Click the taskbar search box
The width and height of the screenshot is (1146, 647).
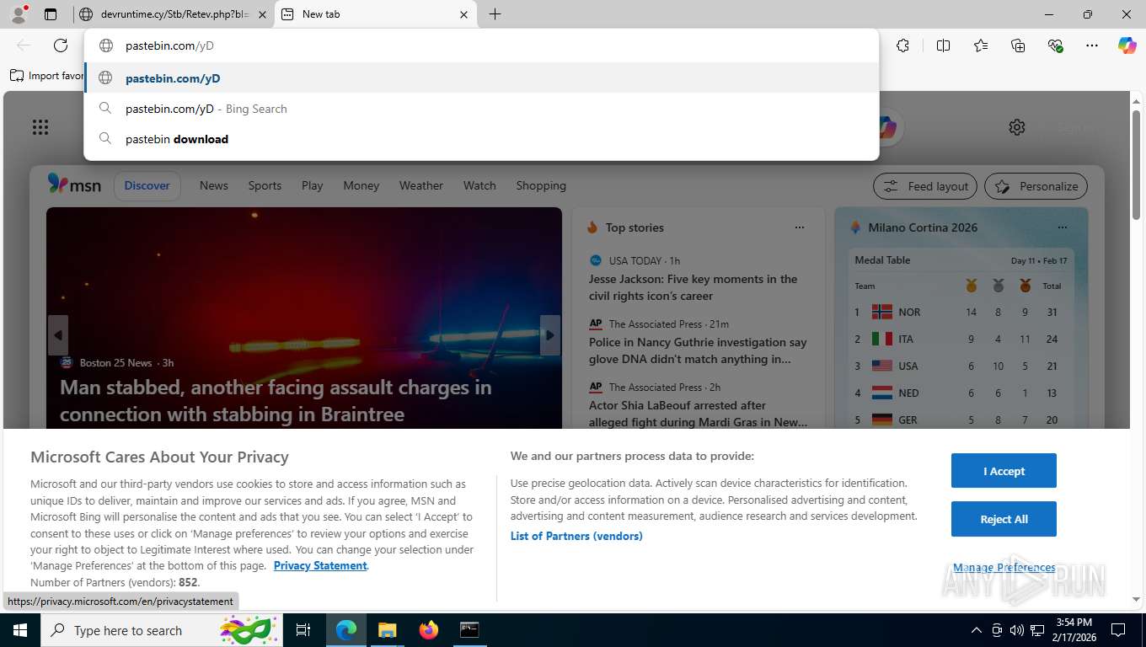161,630
